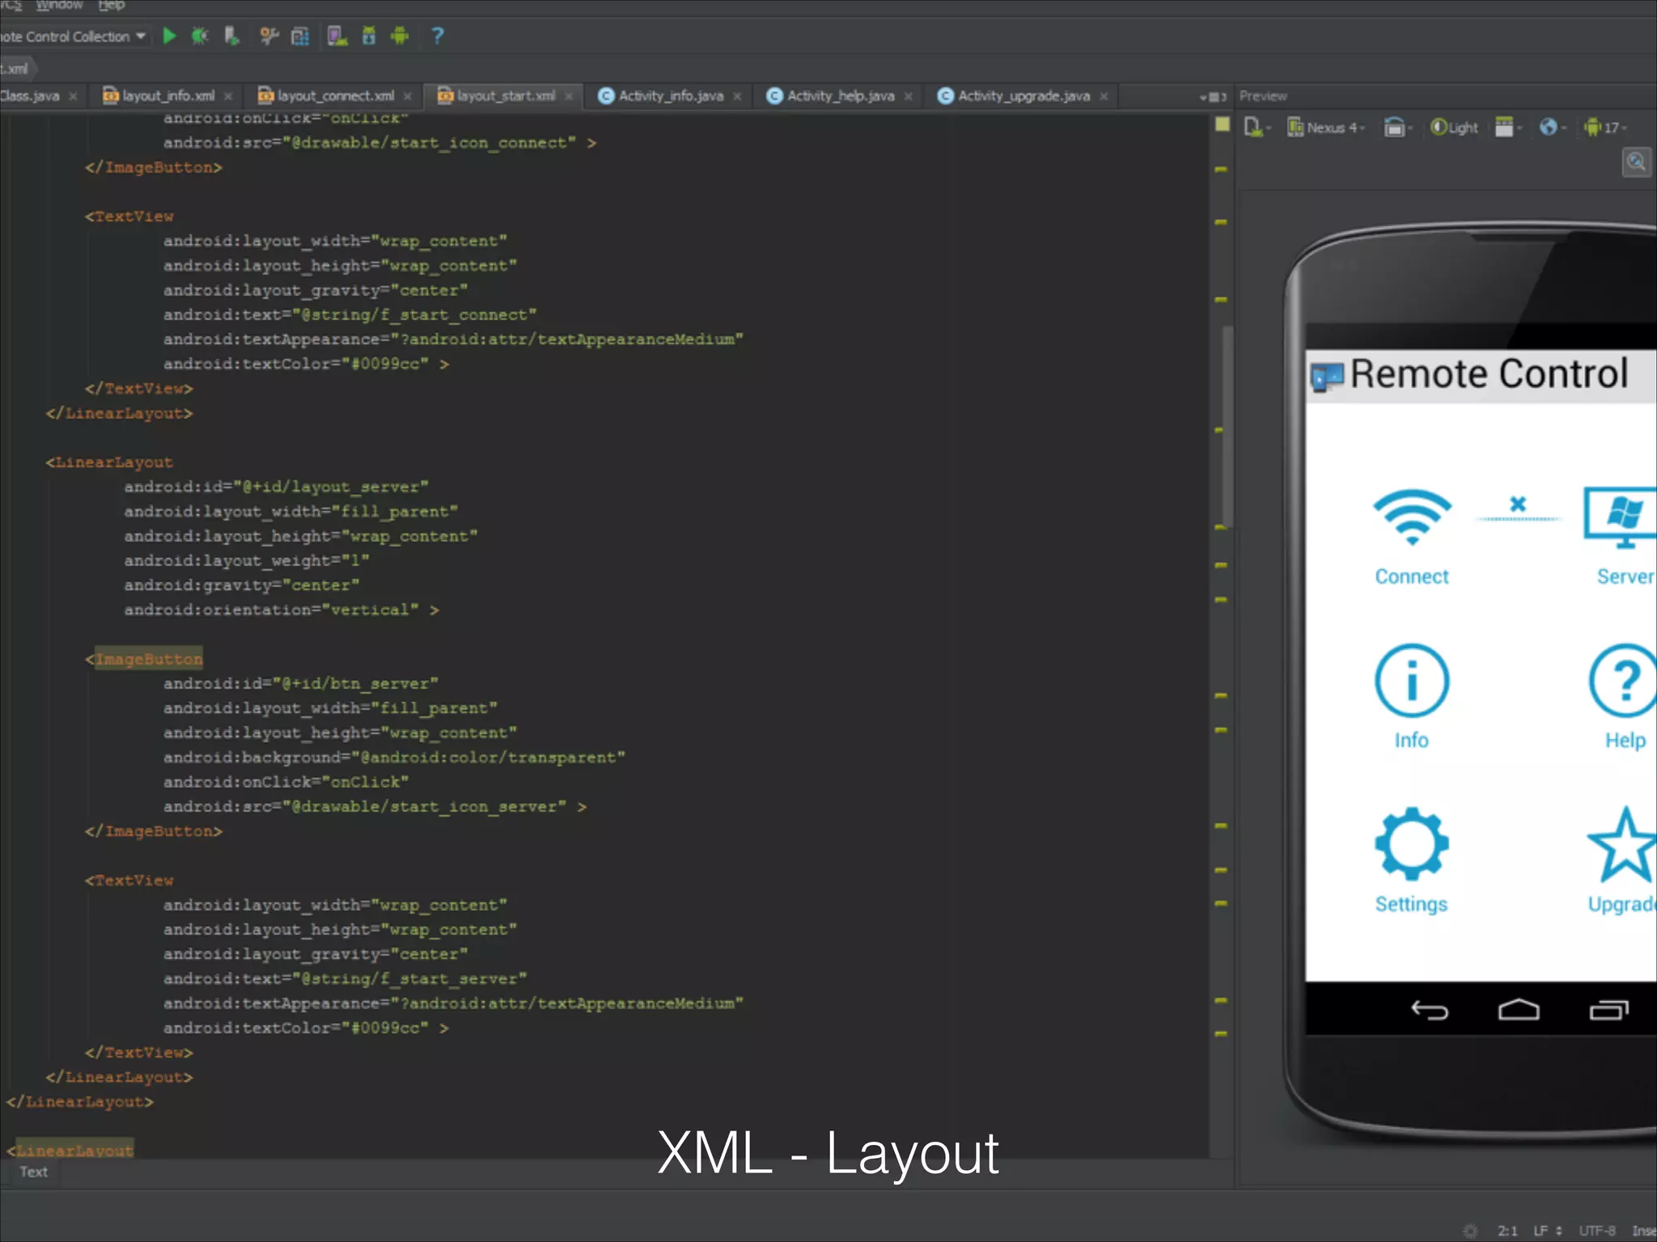The height and width of the screenshot is (1242, 1657).
Task: Tap the recent apps button on preview
Action: click(x=1608, y=1010)
